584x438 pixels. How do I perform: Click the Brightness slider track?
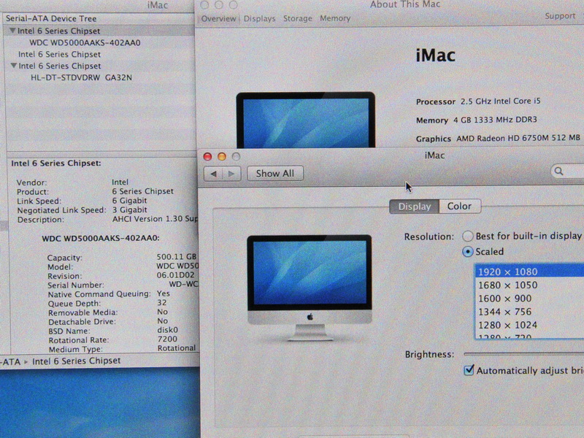point(522,354)
